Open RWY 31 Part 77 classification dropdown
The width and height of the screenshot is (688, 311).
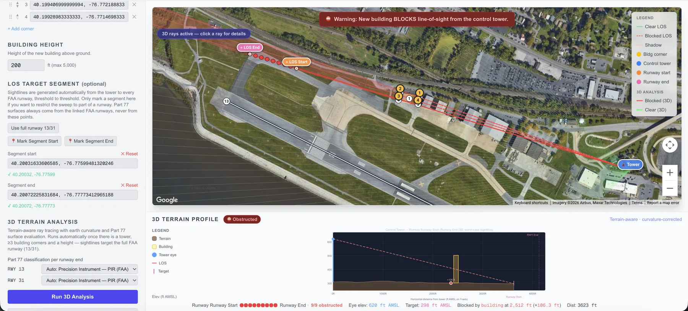(x=89, y=280)
